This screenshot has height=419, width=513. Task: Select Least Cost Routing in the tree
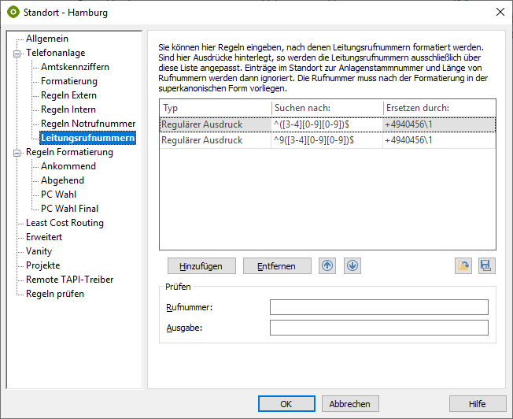tap(65, 223)
